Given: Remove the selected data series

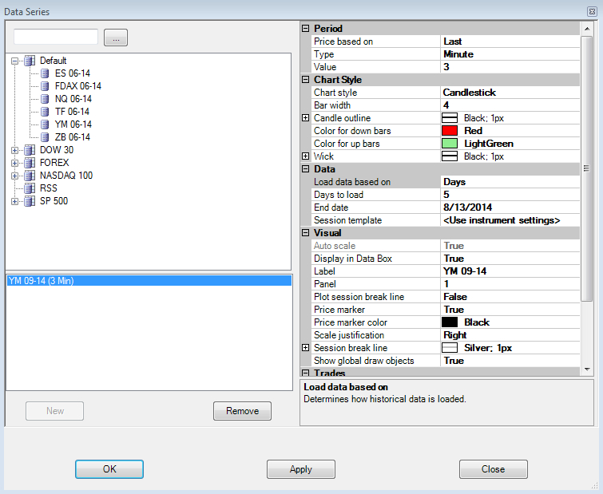Looking at the screenshot, I should tap(242, 411).
